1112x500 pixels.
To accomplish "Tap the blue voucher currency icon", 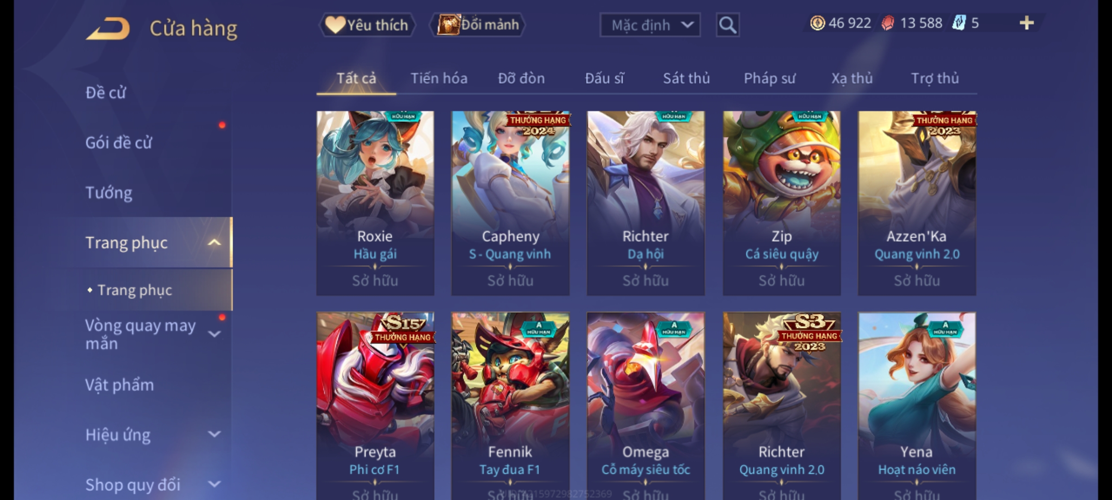I will [x=959, y=23].
